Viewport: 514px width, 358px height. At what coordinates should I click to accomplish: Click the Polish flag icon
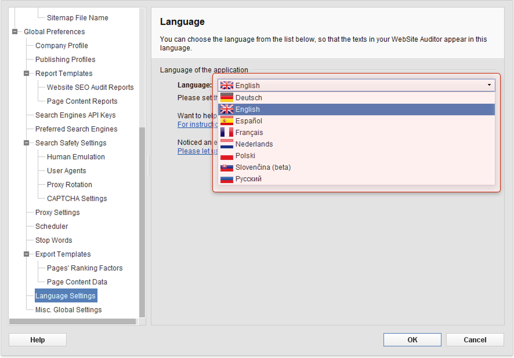pos(227,156)
